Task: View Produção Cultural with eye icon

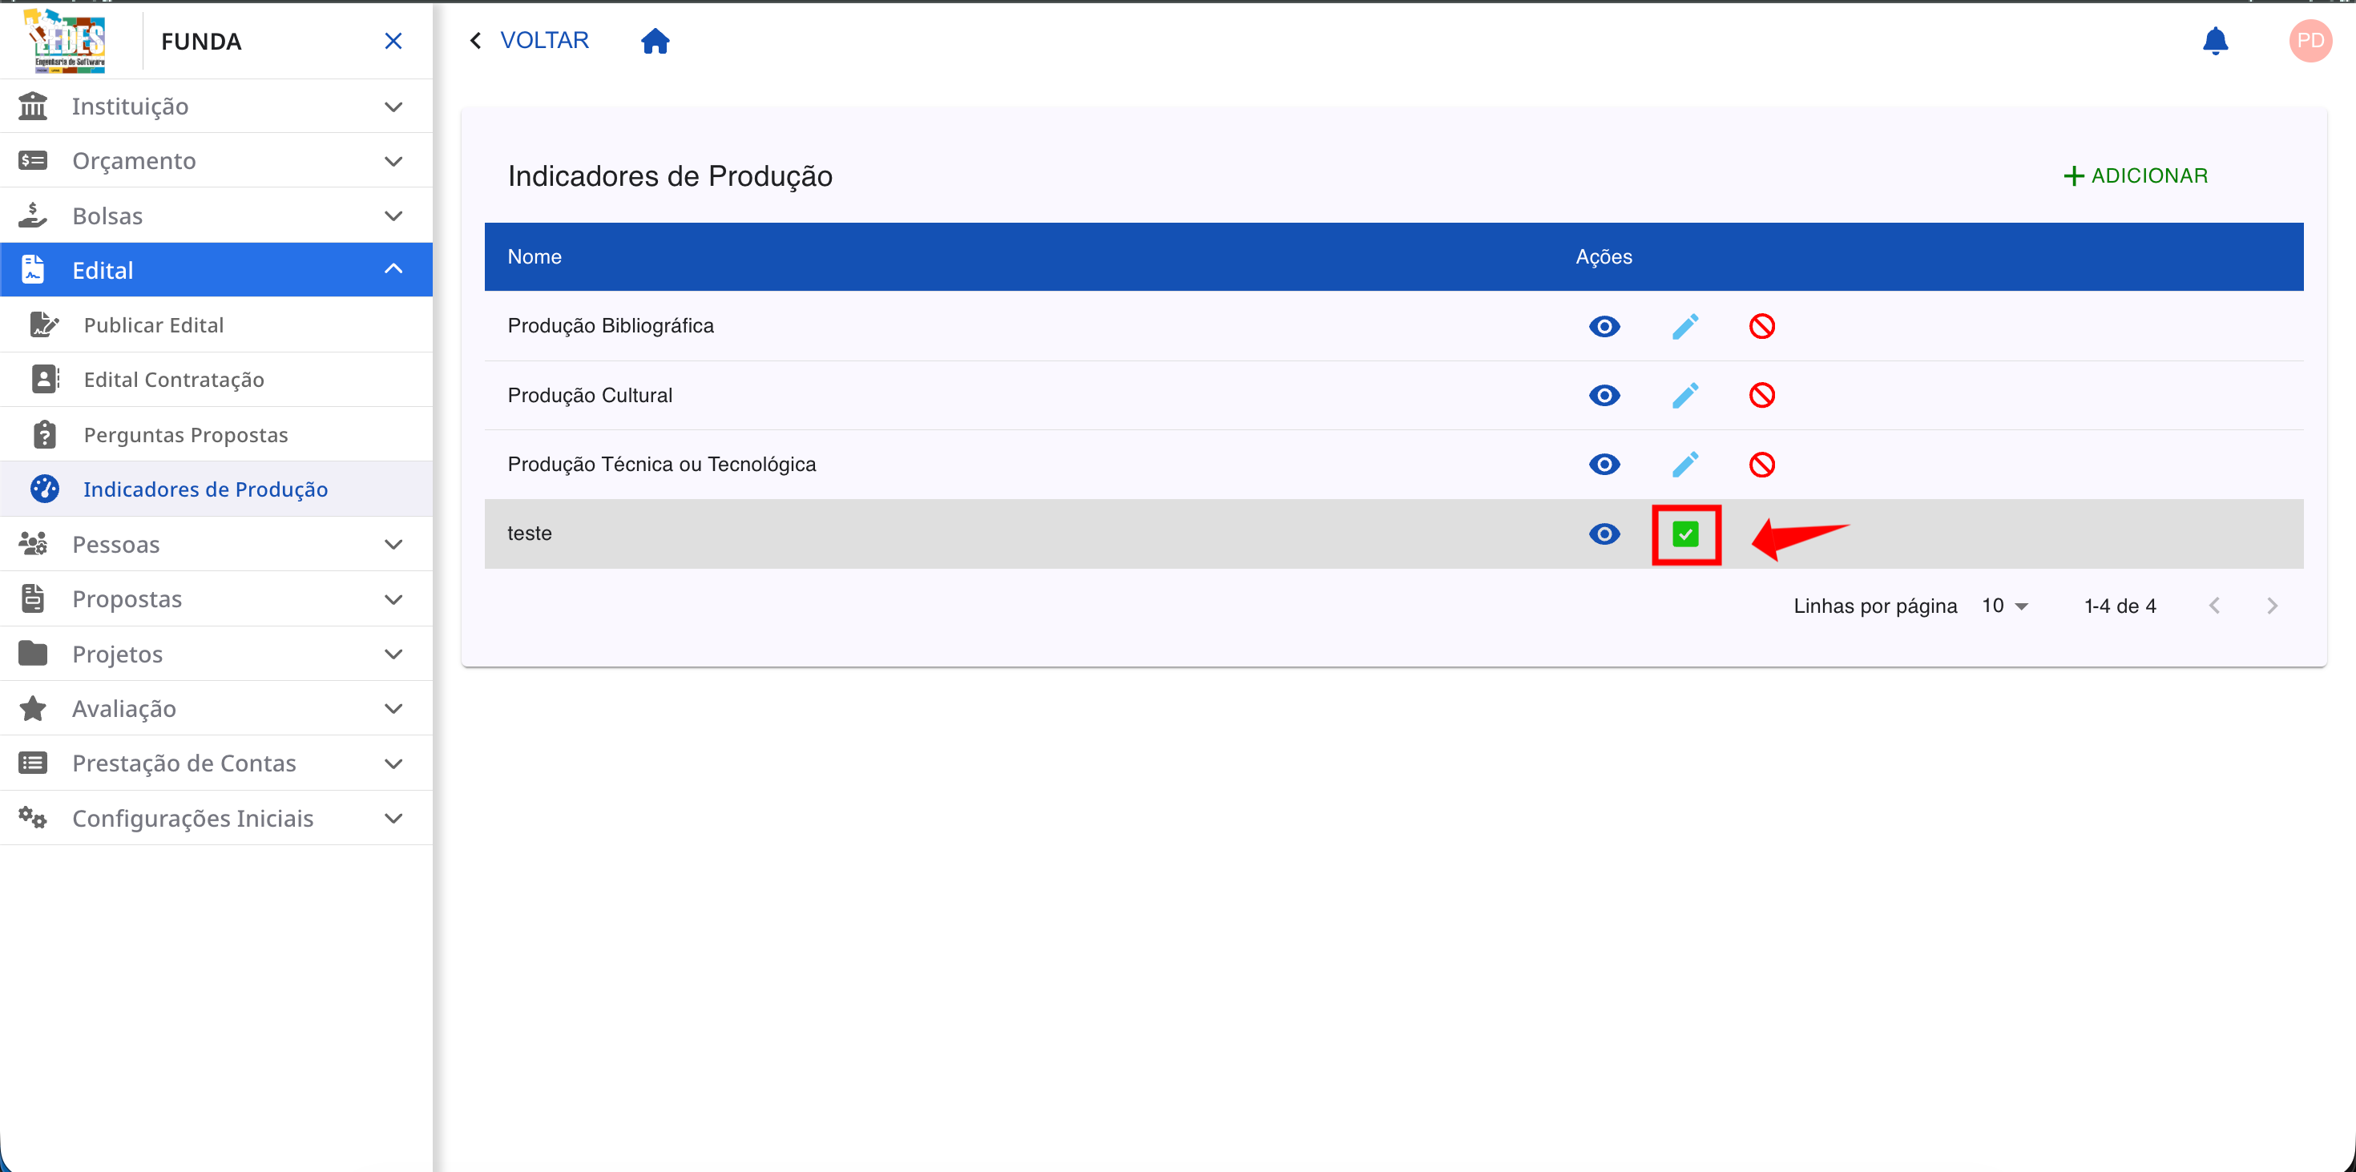Action: 1604,395
